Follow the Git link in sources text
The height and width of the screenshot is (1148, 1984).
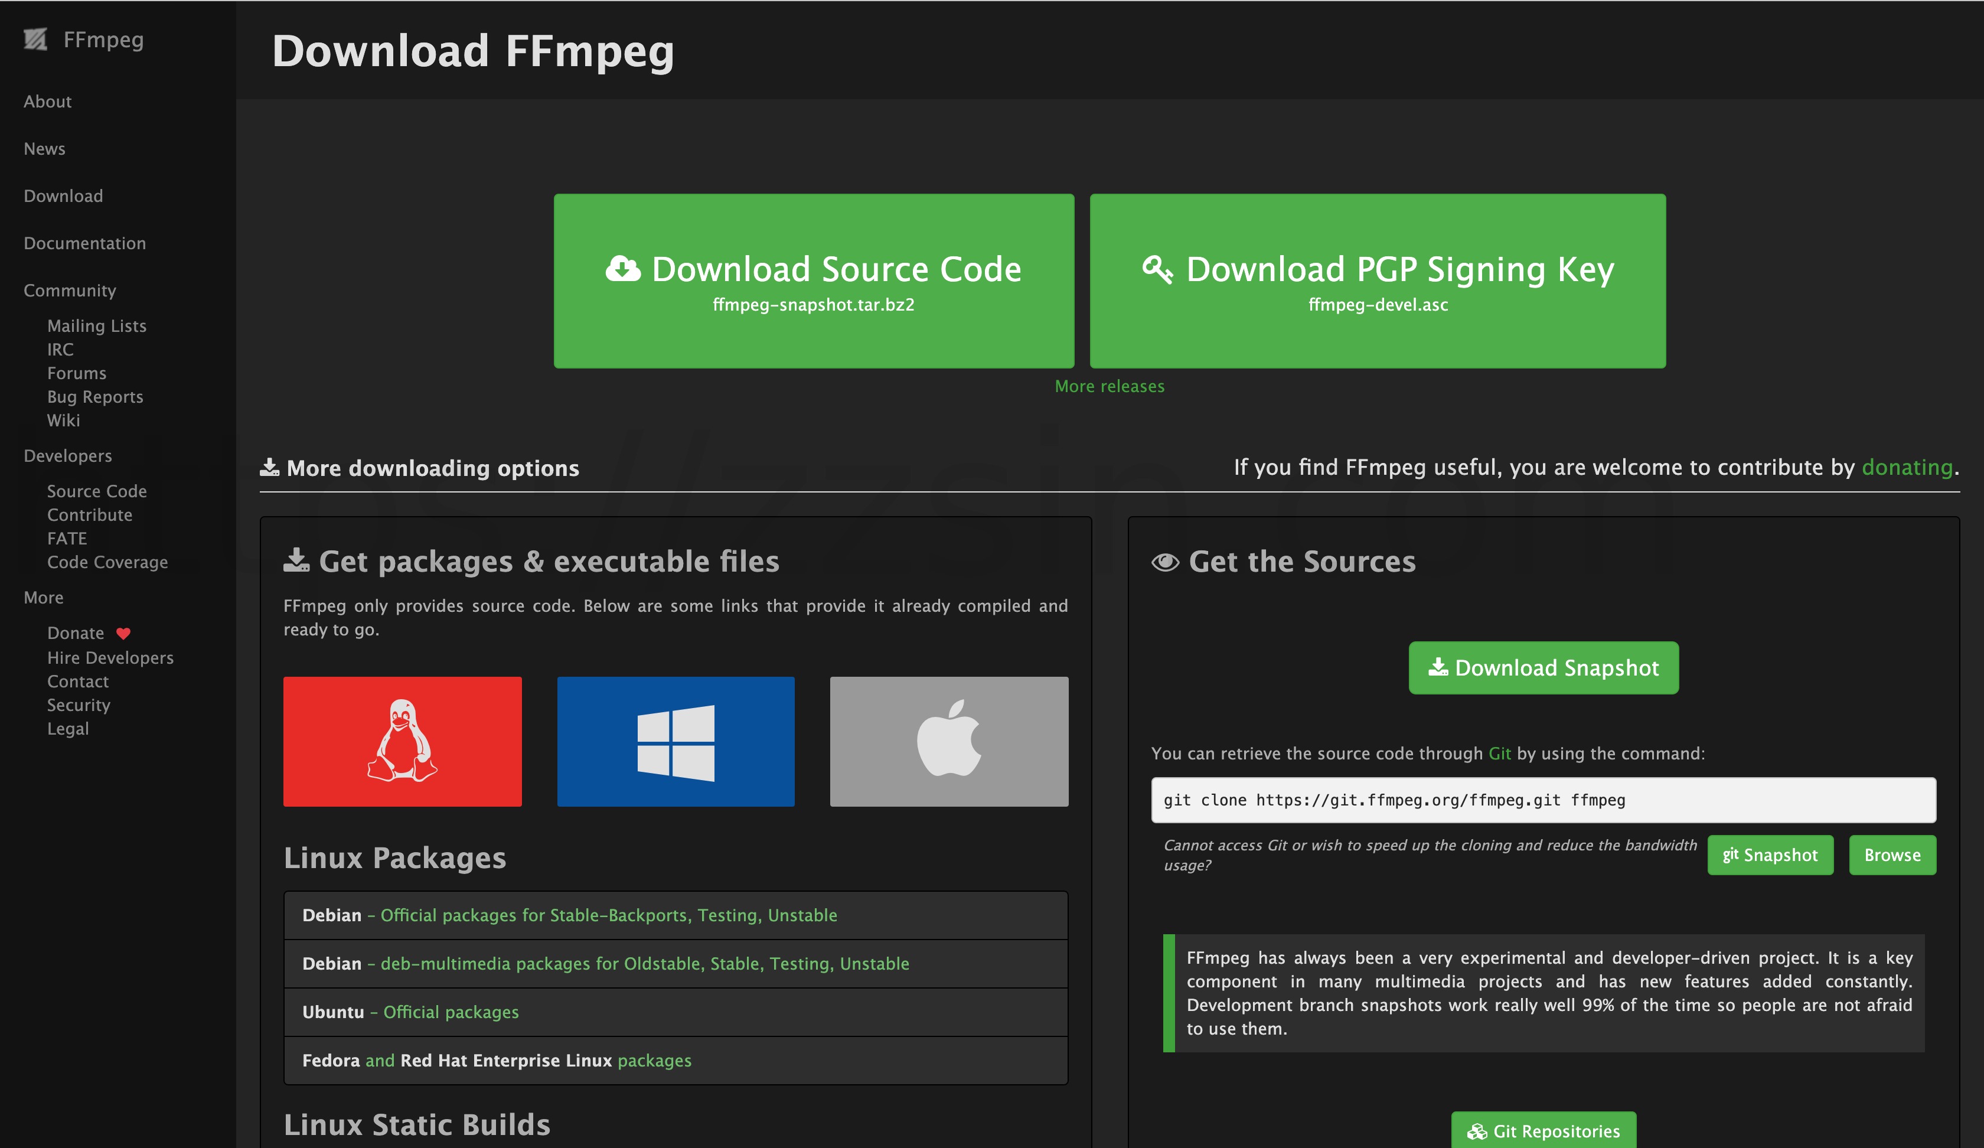1499,754
